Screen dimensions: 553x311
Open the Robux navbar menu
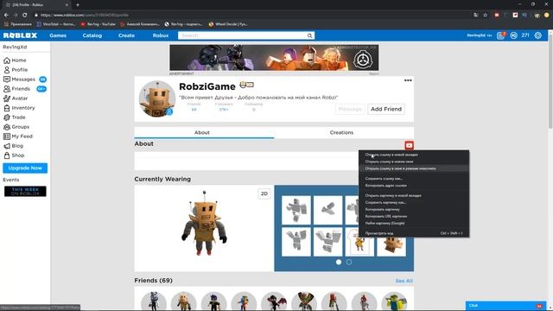(161, 35)
